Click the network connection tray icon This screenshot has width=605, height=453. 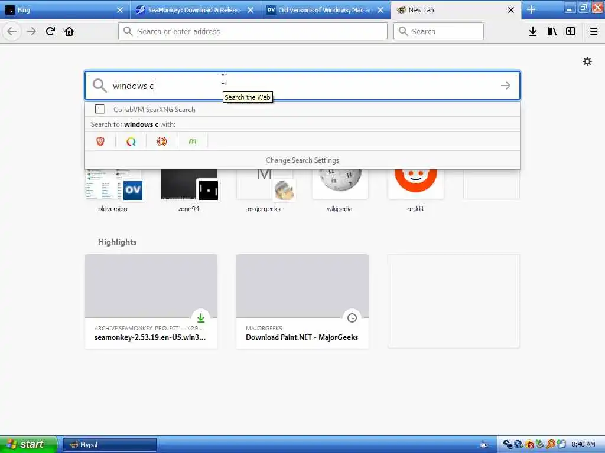click(508, 445)
